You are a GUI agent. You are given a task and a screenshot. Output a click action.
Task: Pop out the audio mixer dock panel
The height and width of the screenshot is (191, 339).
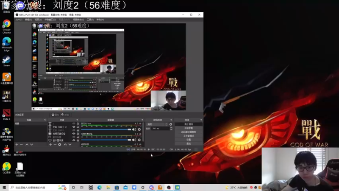142,120
